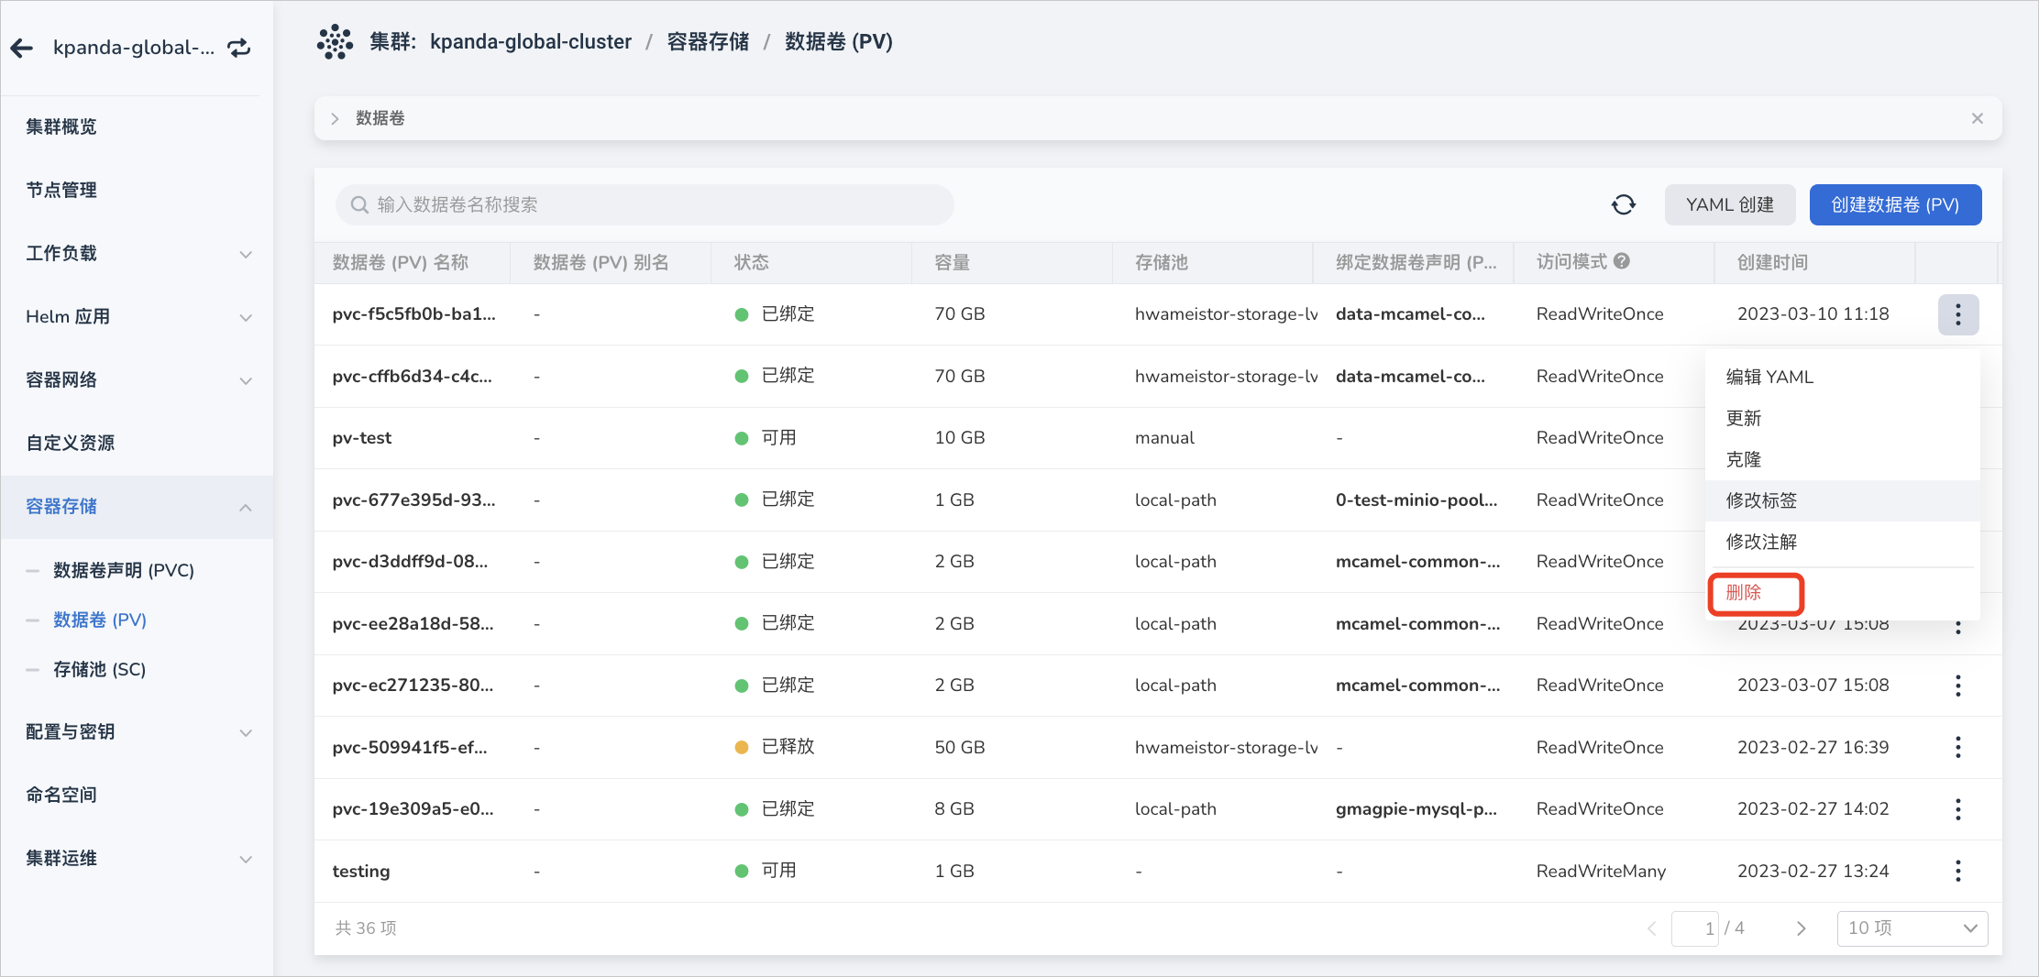The image size is (2039, 977).
Task: Click the manual storage pool cell
Action: click(1164, 438)
